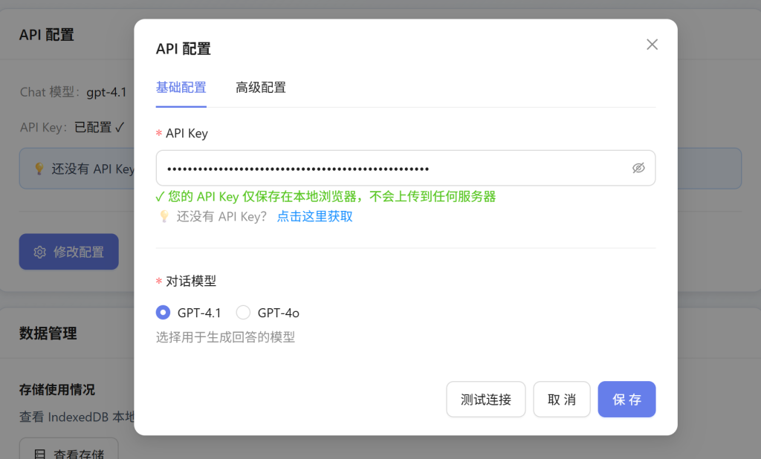Open the 点击这里获取 link
The image size is (761, 459).
(x=314, y=215)
